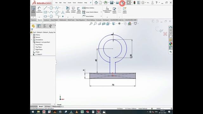Viewport: 203px width, 114px height.
Task: Click the Home icon in title toolbar
Action: (96, 3)
